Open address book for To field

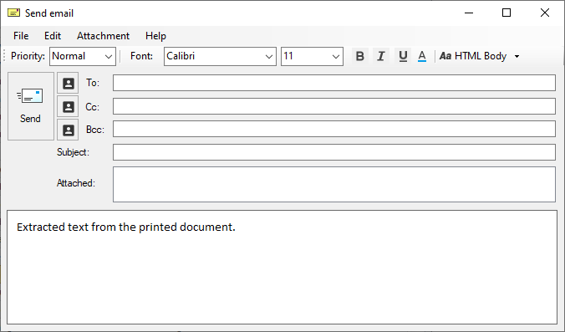point(68,84)
